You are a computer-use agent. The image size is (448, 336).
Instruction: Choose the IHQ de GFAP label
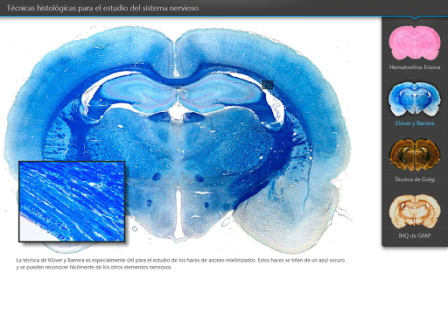click(x=415, y=235)
